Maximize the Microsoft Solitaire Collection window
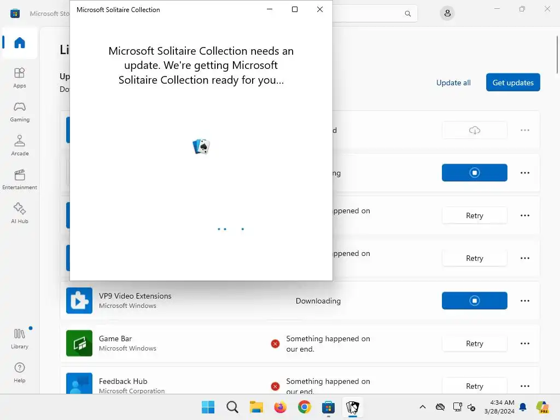Image resolution: width=560 pixels, height=420 pixels. (x=295, y=9)
